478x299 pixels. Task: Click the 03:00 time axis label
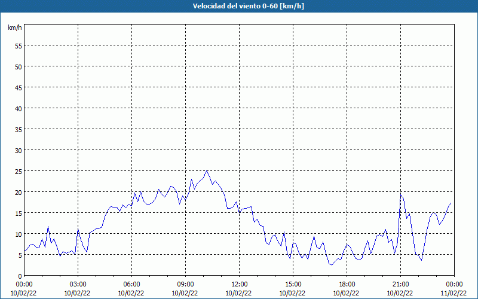pos(78,284)
